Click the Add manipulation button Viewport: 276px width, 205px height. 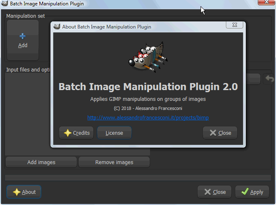tap(23, 40)
